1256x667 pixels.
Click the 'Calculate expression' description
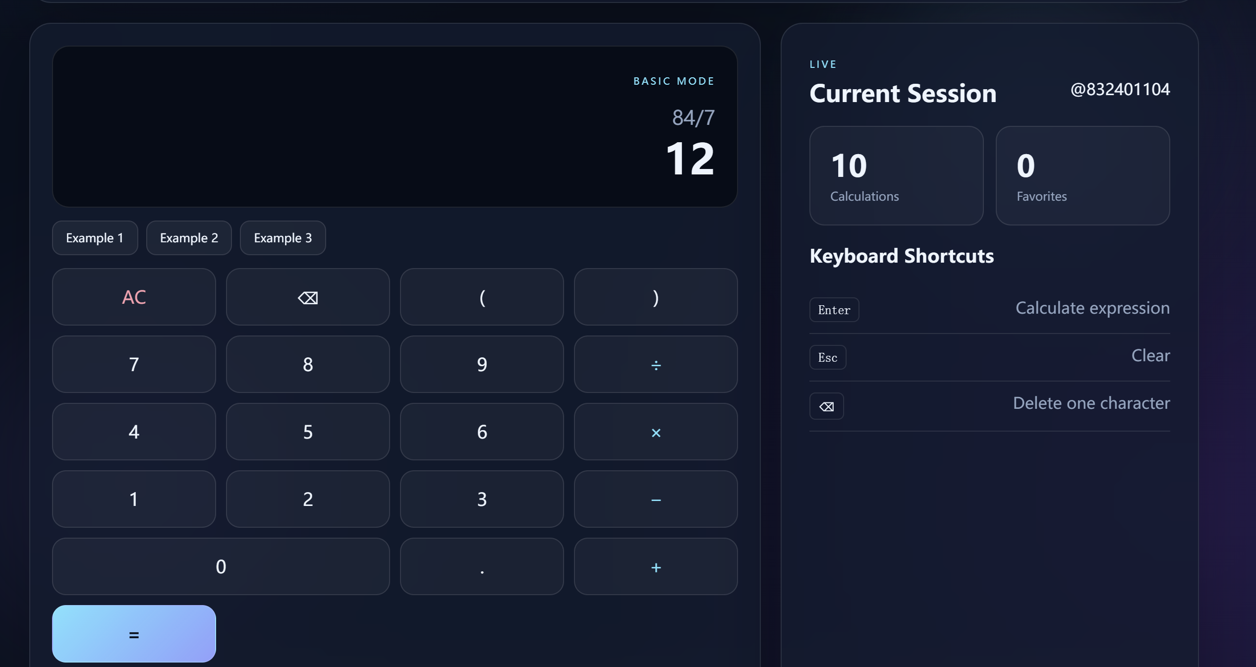1092,308
